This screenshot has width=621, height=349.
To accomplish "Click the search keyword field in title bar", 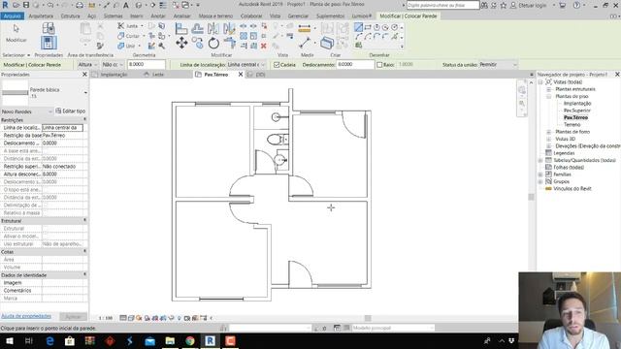I will pos(442,5).
